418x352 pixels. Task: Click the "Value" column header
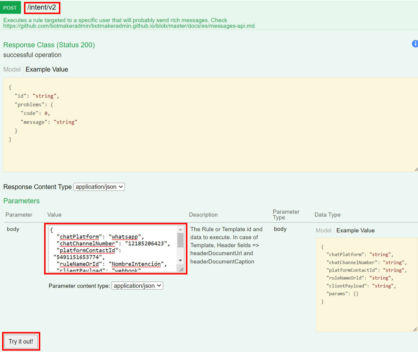tap(54, 215)
